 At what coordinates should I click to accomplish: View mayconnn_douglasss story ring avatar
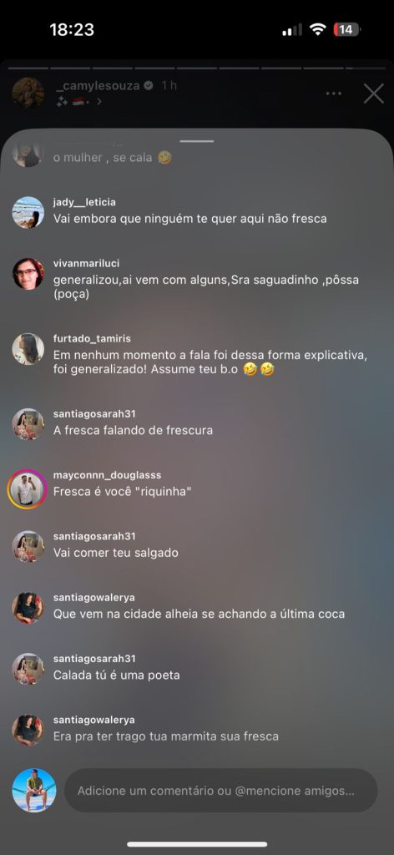(28, 489)
